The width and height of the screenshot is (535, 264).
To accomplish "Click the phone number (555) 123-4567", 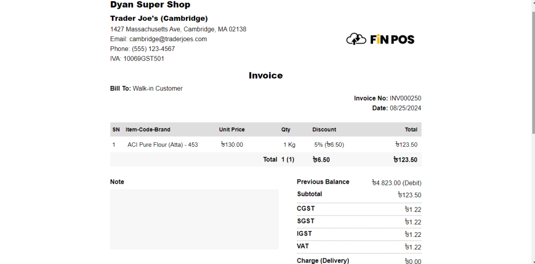I will tap(153, 49).
